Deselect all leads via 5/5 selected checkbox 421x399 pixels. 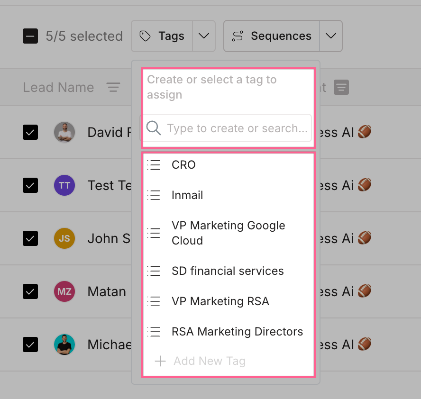[x=30, y=36]
